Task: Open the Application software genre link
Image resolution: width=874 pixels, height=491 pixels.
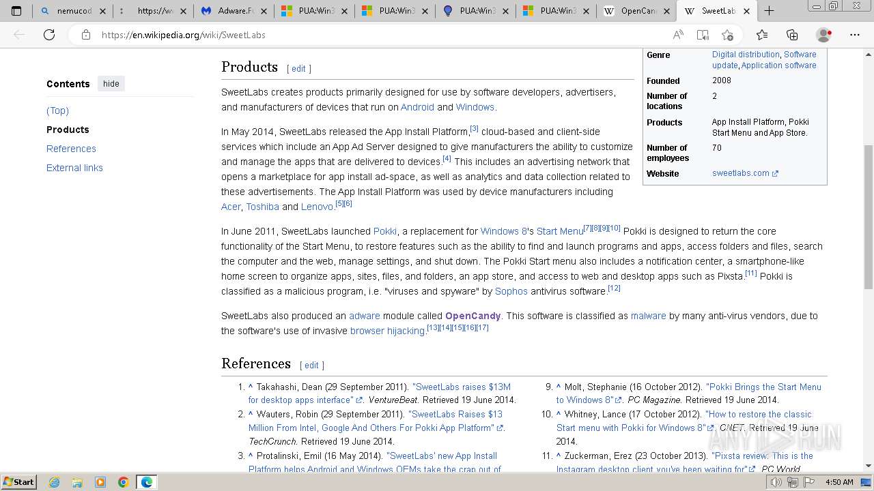Action: [778, 65]
